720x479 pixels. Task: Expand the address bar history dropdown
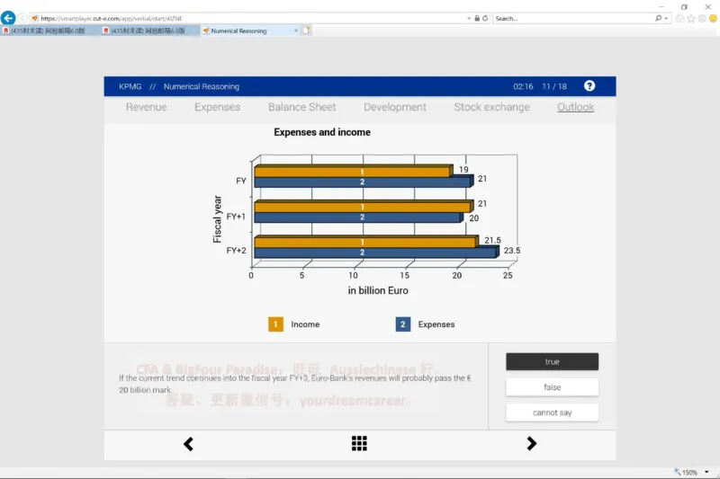point(468,18)
